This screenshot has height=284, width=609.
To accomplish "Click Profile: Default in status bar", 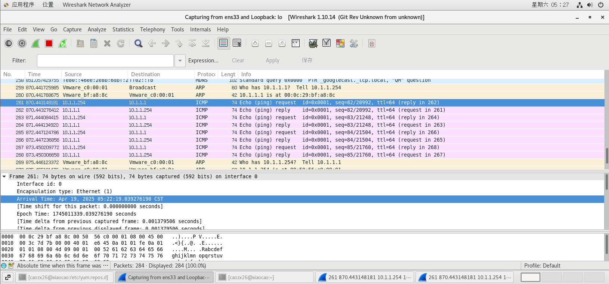I will pos(542,266).
